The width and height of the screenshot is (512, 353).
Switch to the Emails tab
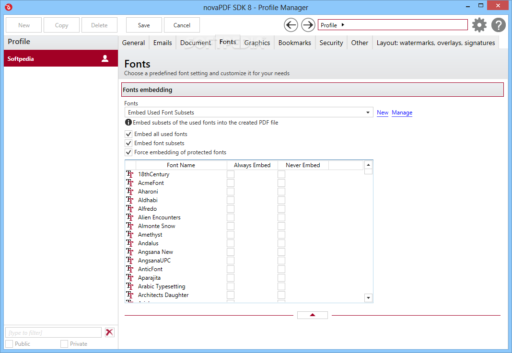point(163,43)
